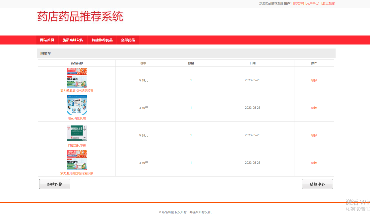Click the 继续购物 button
Viewport: 370px width, 218px height.
tap(55, 184)
